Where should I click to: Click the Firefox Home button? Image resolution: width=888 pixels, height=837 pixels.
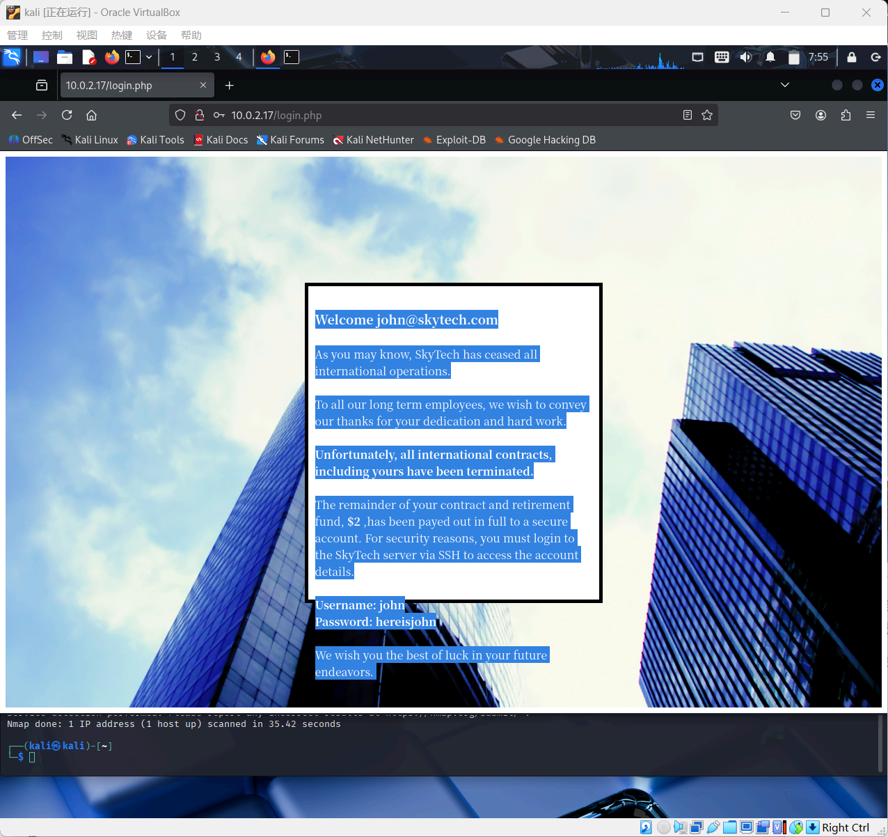coord(91,115)
